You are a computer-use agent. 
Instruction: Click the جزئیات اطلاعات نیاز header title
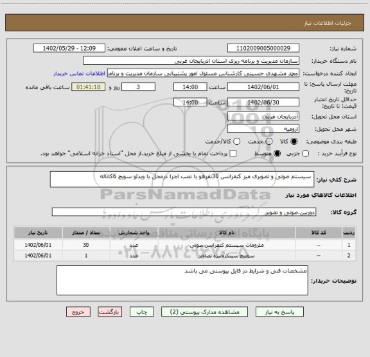click(328, 23)
